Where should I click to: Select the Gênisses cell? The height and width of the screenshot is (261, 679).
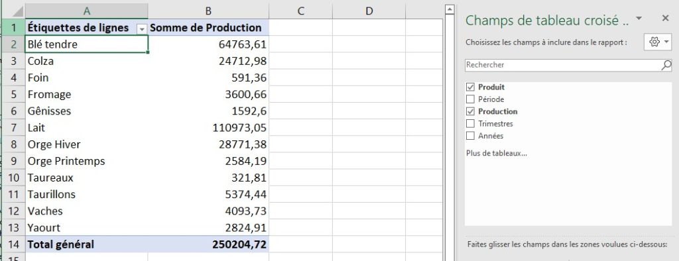(87, 111)
